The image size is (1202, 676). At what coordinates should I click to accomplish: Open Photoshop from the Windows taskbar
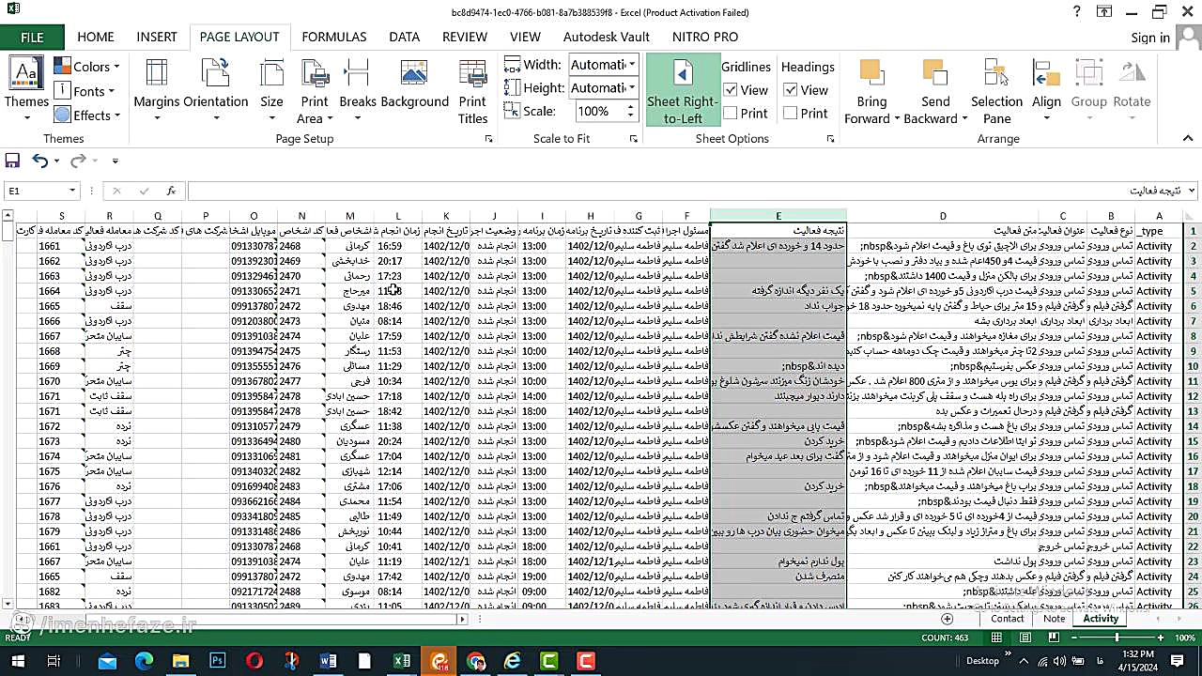tap(218, 661)
